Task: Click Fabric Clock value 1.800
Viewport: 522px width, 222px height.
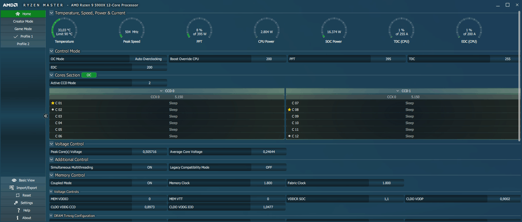Action: [387, 183]
